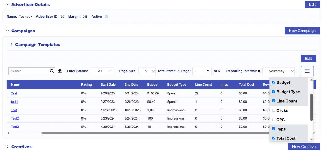Enable the Clicks column checkbox

tap(274, 110)
